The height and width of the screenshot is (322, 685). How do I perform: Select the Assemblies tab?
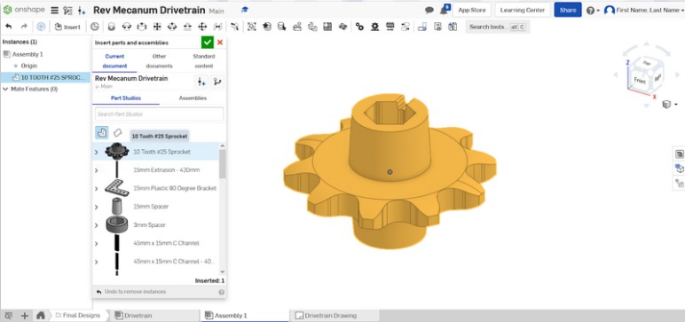(x=193, y=98)
